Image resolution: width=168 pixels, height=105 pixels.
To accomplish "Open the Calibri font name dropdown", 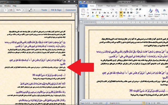I will click(x=111, y=9).
